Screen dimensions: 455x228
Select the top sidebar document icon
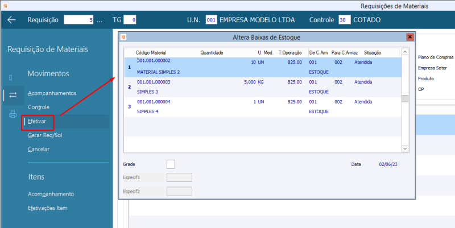click(x=10, y=77)
